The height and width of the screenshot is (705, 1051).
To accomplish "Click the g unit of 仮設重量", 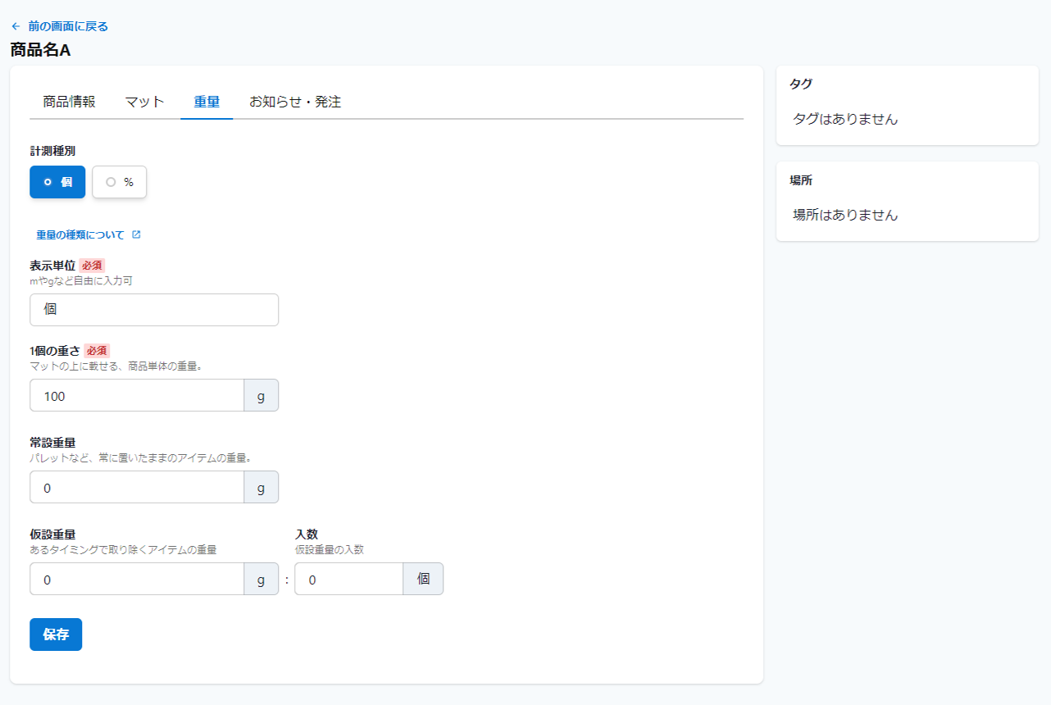I will (x=262, y=579).
